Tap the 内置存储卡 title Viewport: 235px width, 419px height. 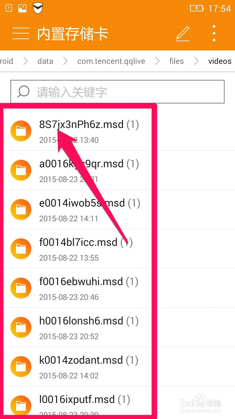point(72,34)
